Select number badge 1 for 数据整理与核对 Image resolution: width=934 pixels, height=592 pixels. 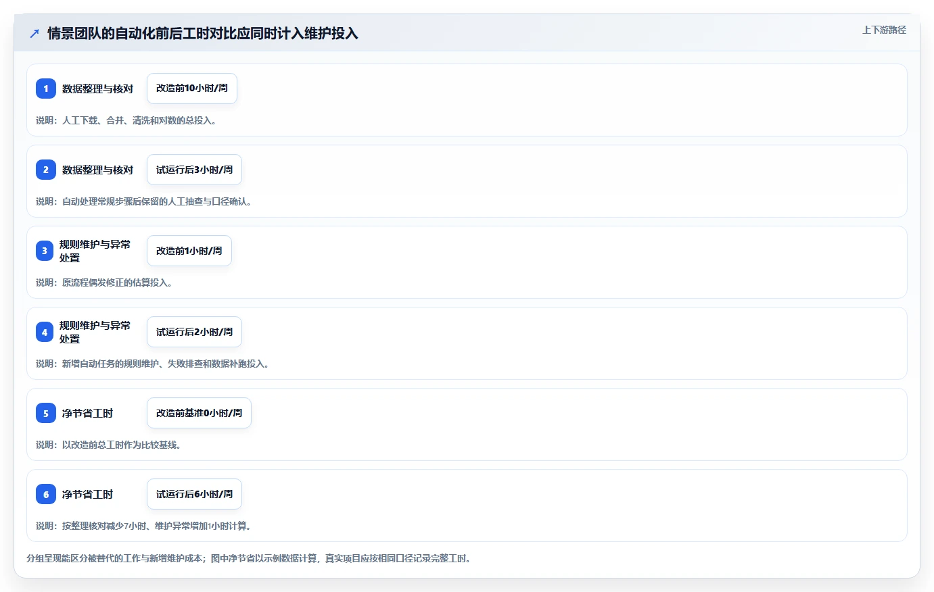(x=46, y=89)
